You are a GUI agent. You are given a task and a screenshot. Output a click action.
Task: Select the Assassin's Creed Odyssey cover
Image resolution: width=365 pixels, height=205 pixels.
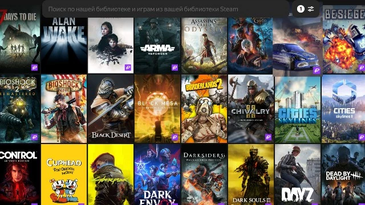(204, 46)
